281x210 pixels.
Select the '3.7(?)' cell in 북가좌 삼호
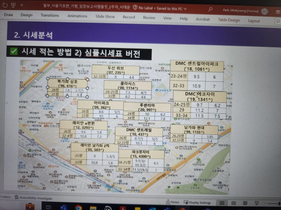click(x=79, y=91)
